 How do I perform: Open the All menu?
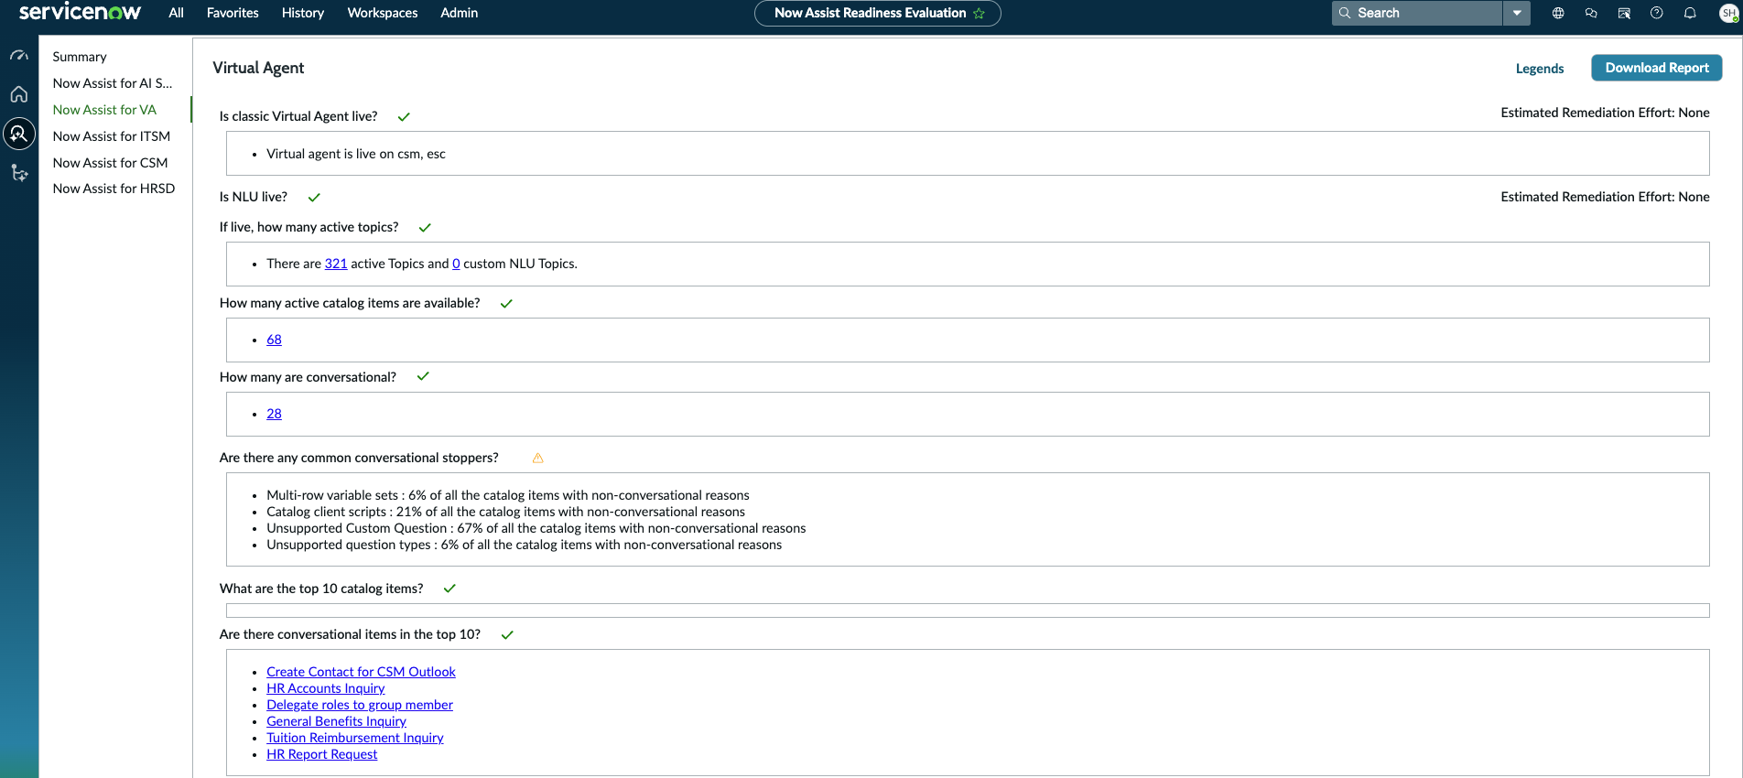[176, 13]
